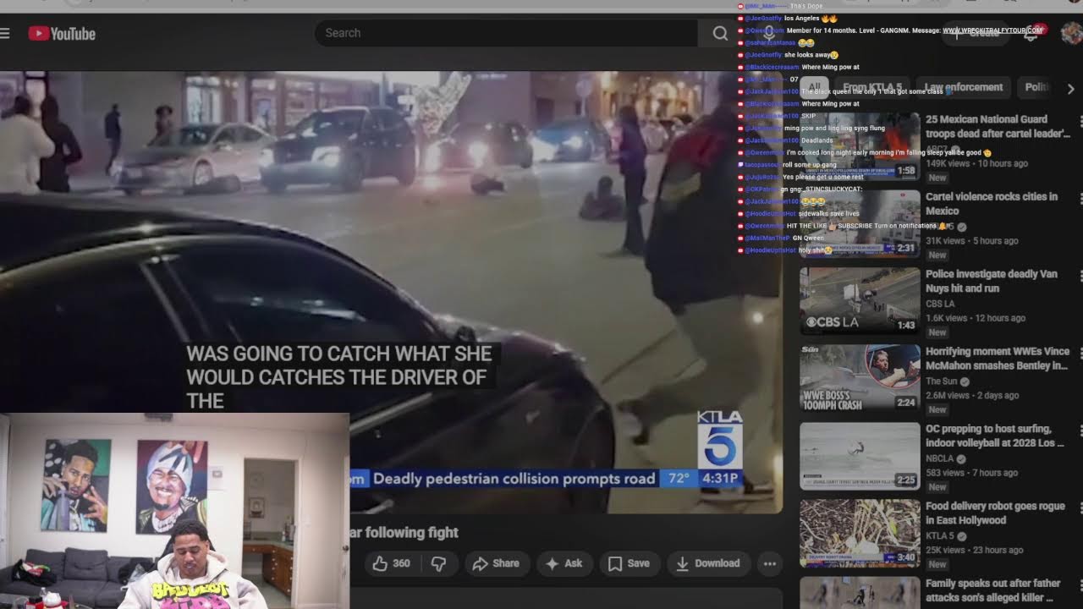Open title 'Food delivery robot goes rogue'
Image resolution: width=1083 pixels, height=609 pixels.
click(x=995, y=513)
